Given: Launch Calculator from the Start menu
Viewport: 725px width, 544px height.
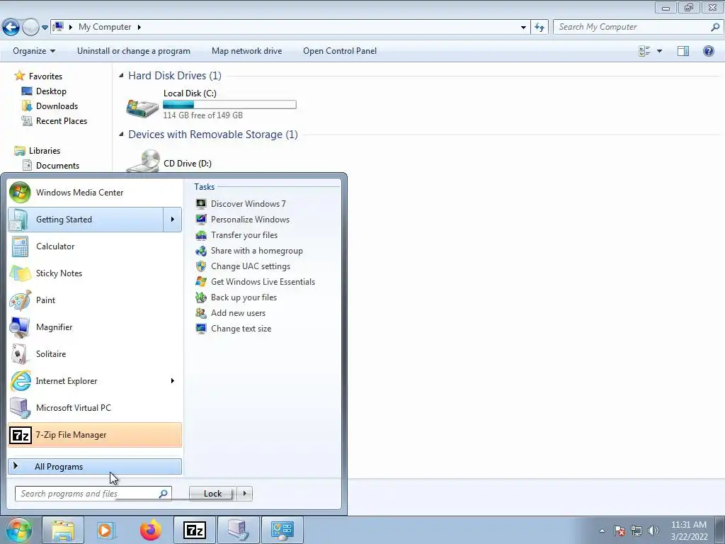Looking at the screenshot, I should pyautogui.click(x=95, y=246).
